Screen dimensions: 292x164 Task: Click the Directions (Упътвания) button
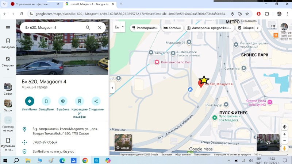click(x=30, y=101)
